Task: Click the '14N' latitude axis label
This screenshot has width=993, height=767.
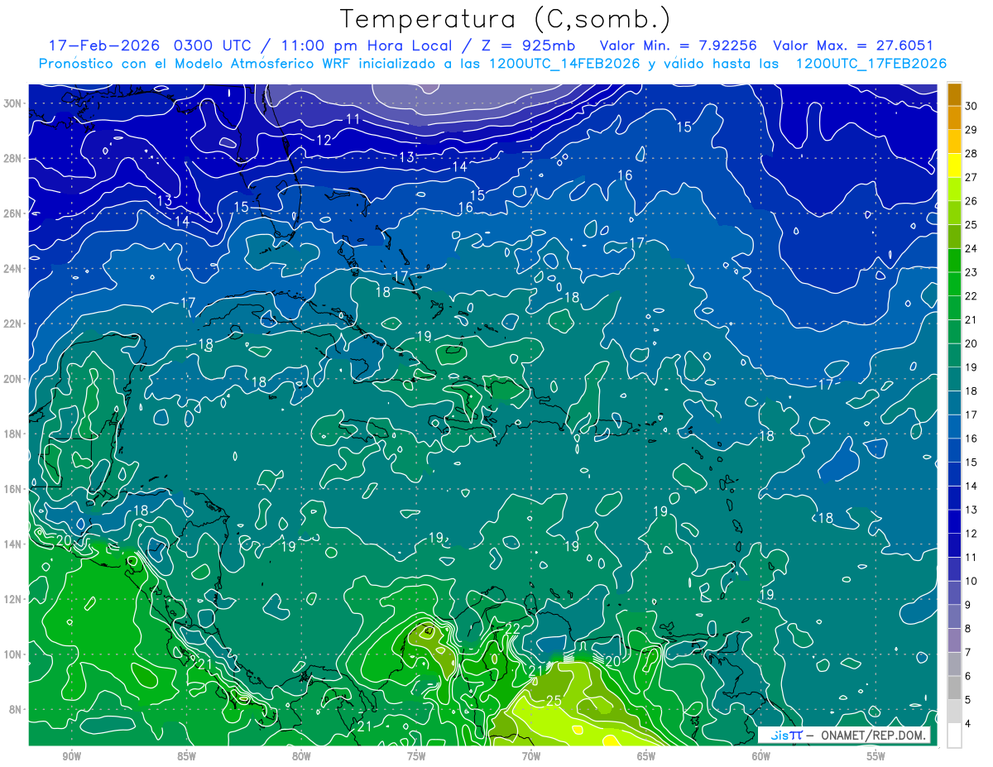Action: point(13,544)
